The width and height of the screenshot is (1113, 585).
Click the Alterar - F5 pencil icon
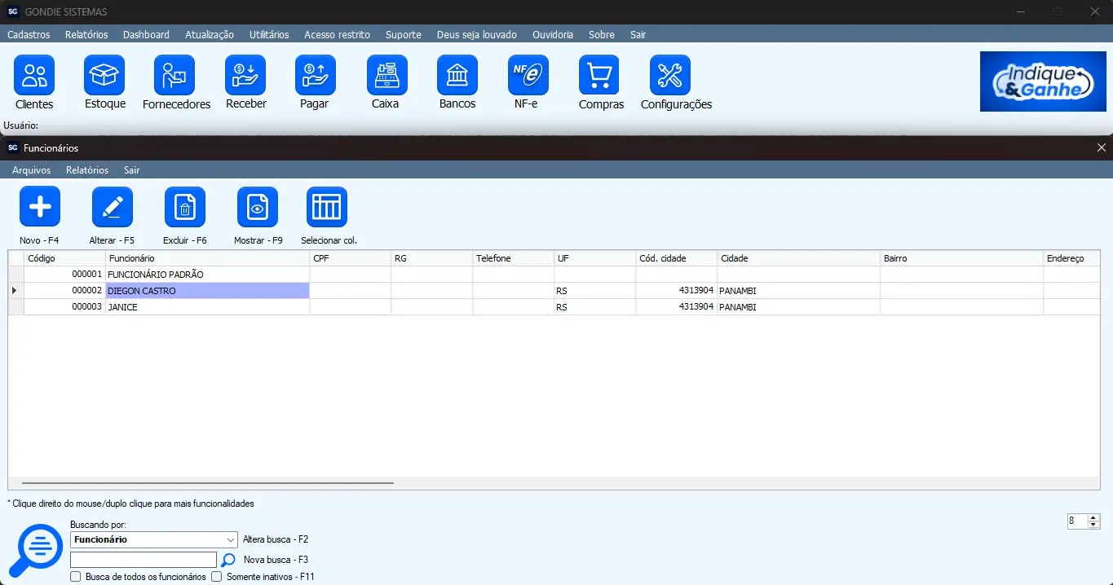click(113, 207)
